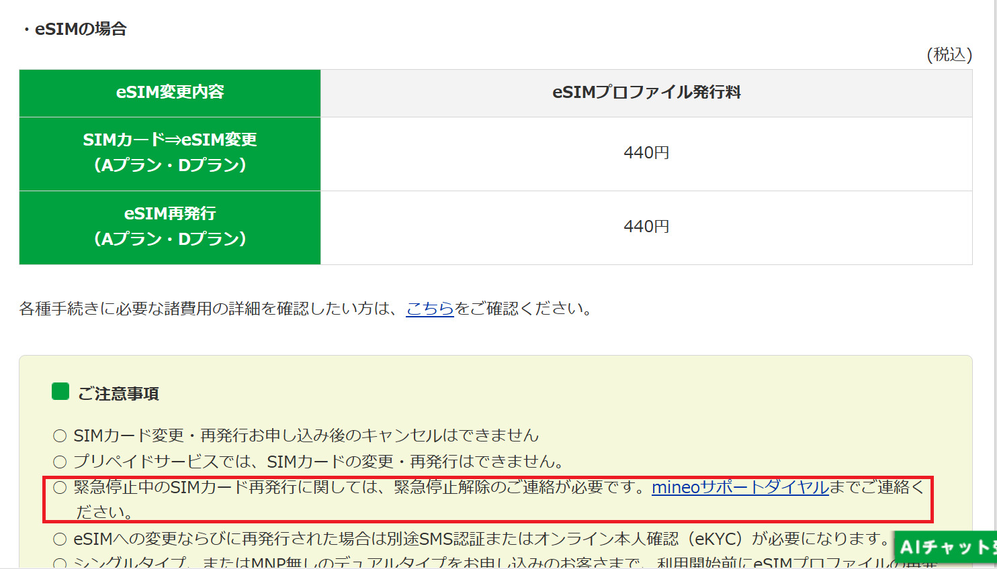Viewport: 997px width, 569px height.
Task: Select the eSIM変更内容 table header cell
Action: (170, 93)
